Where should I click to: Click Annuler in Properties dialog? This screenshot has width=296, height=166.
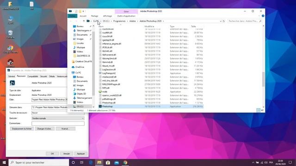(x=67, y=154)
